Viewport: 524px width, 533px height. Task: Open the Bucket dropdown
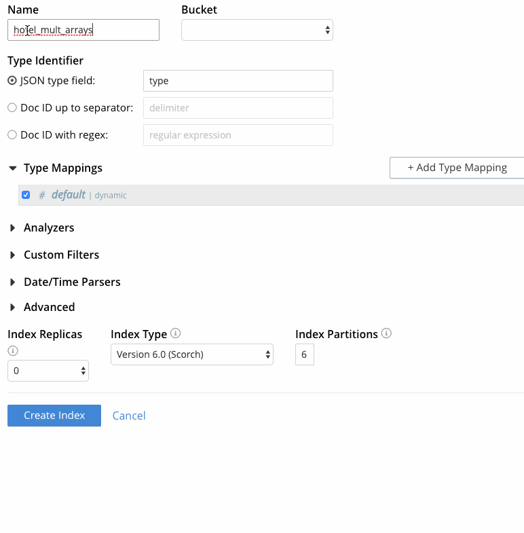257,30
